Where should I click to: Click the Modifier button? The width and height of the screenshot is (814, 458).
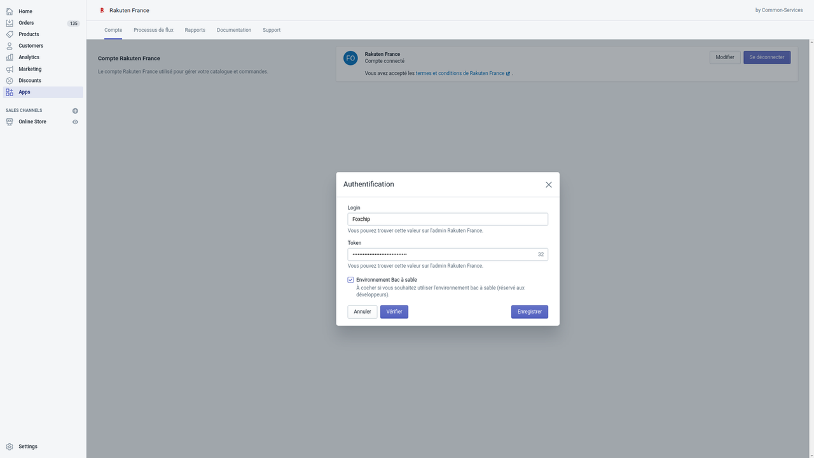pos(725,57)
